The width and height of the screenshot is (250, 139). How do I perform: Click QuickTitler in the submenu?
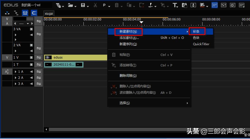coord(201,44)
